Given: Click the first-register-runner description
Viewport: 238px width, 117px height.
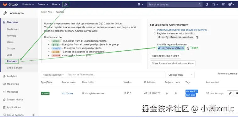Looking at the screenshot, I should click(x=93, y=93).
